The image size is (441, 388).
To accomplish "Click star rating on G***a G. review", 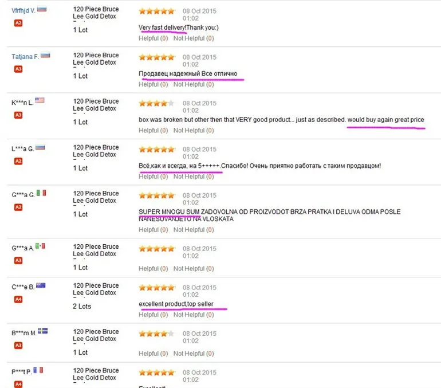I will click(157, 195).
